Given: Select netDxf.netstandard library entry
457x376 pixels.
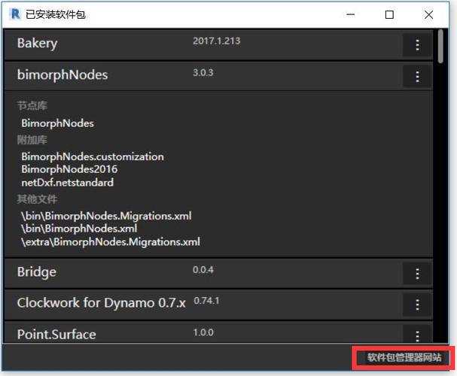Looking at the screenshot, I should pos(67,183).
